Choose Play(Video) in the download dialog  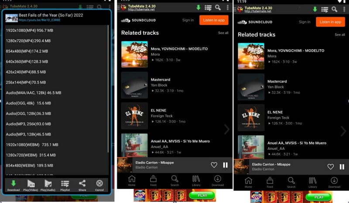pos(31,185)
